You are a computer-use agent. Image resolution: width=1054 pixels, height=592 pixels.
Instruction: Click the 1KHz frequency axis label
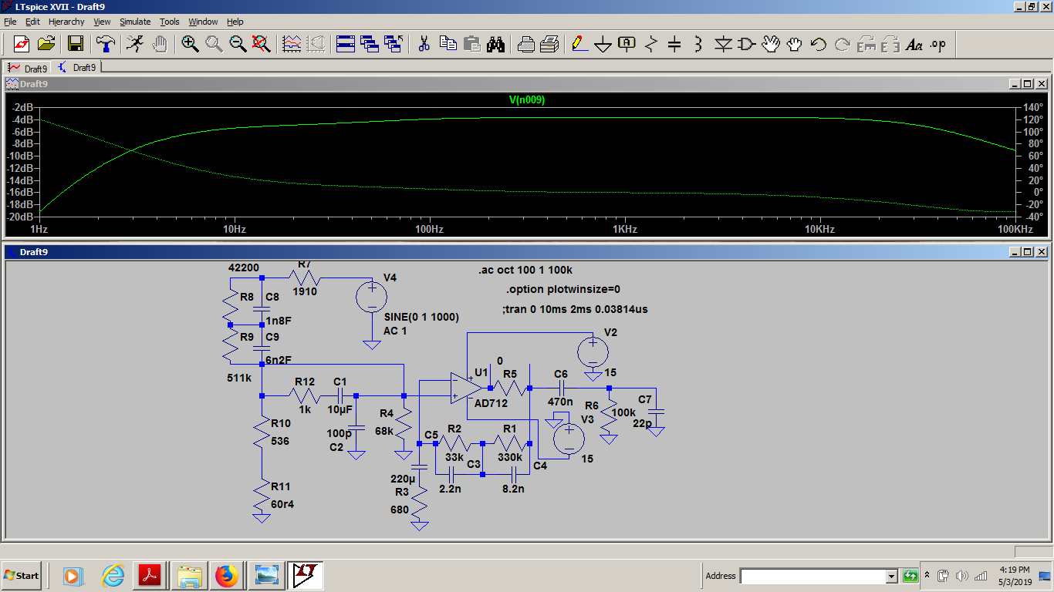click(x=625, y=230)
